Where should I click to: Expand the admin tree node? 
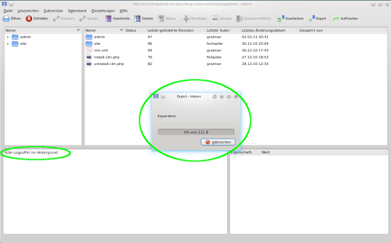8,37
